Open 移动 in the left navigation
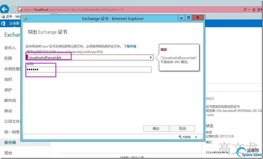Screen dimensions: 263x159 [8, 111]
